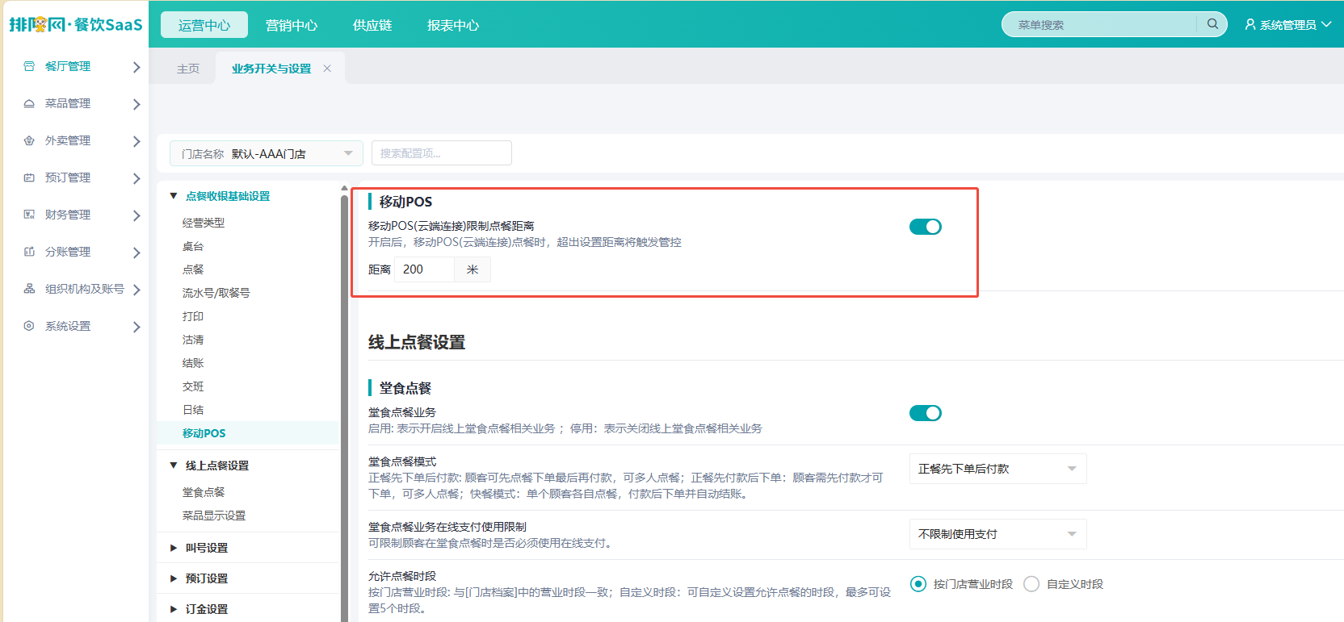This screenshot has width=1344, height=622.
Task: Open the 系统管理员 account menu
Action: (x=1287, y=25)
